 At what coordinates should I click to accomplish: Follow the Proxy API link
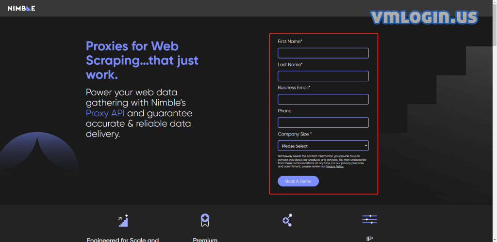(x=105, y=113)
